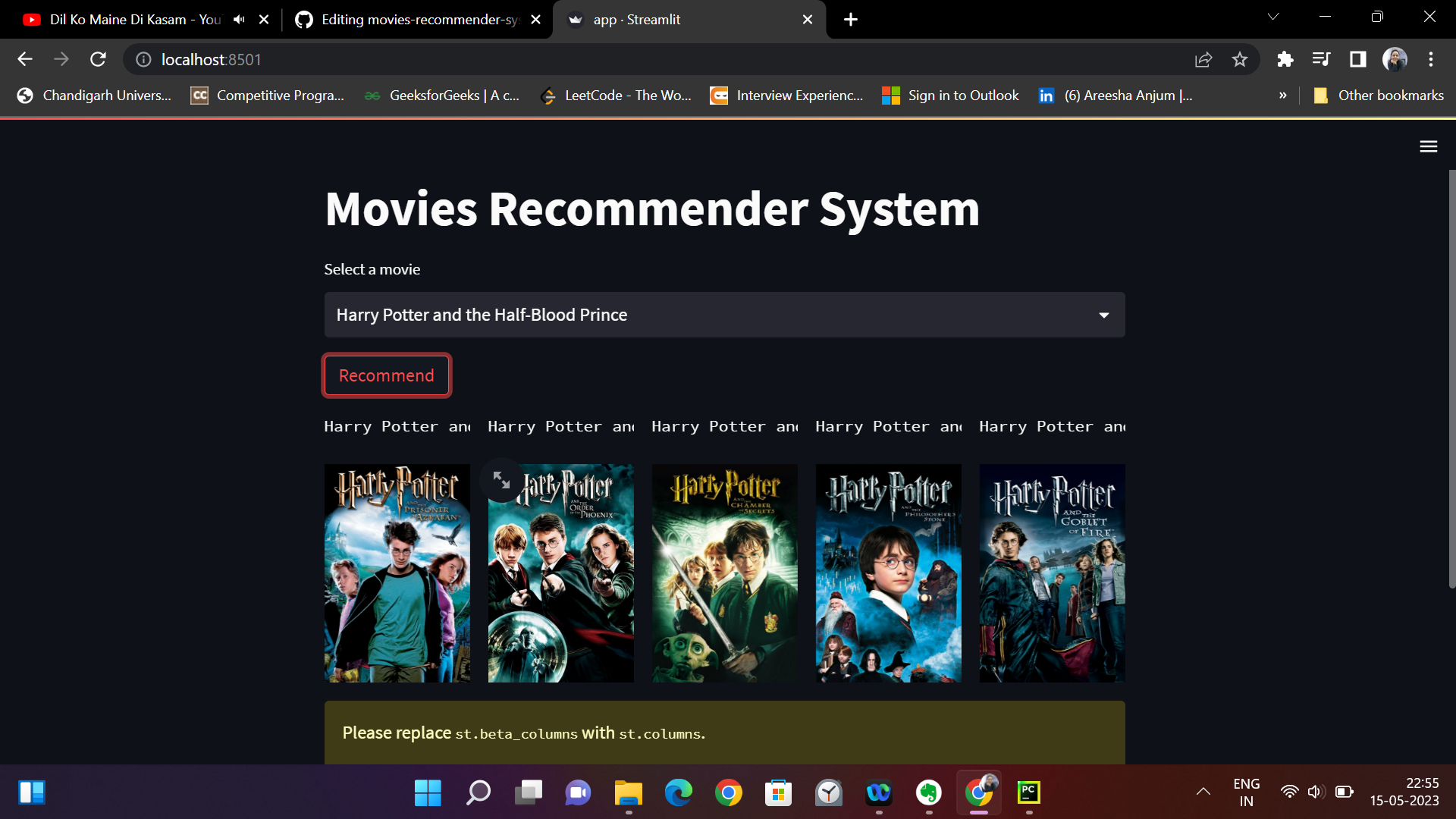Bookmark this page using the star icon

coord(1240,59)
